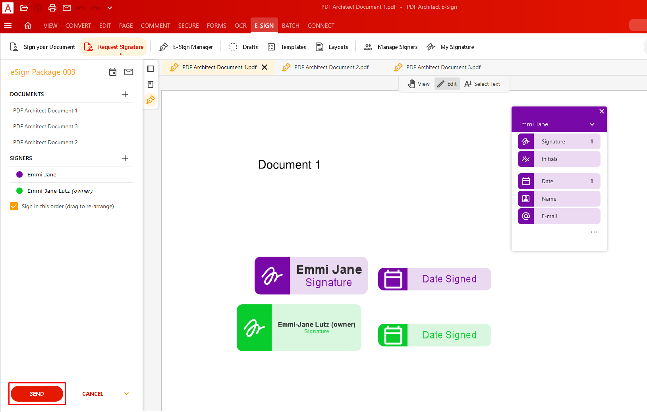This screenshot has width=647, height=412.
Task: Activate Select Text tool
Action: 483,84
